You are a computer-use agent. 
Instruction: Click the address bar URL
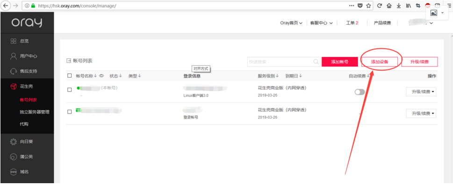click(x=77, y=6)
